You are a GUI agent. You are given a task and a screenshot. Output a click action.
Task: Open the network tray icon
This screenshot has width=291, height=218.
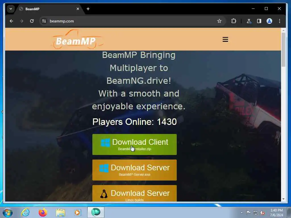pos(255,213)
